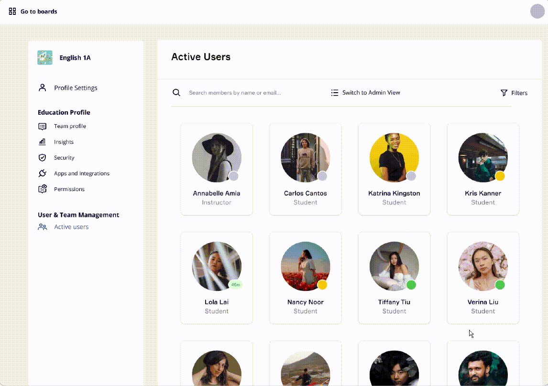
Task: Click the Active Users page heading
Action: 201,57
